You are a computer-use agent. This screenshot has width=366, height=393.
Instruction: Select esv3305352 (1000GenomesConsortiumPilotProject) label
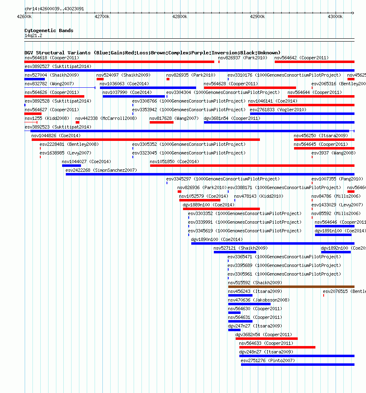click(x=189, y=144)
